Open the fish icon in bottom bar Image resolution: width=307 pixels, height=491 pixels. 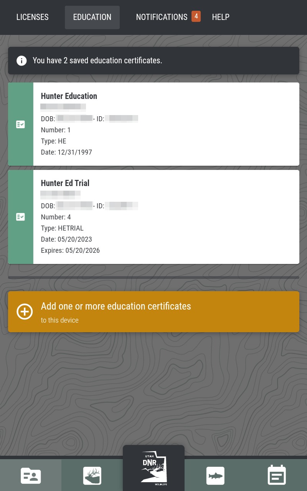pos(215,476)
